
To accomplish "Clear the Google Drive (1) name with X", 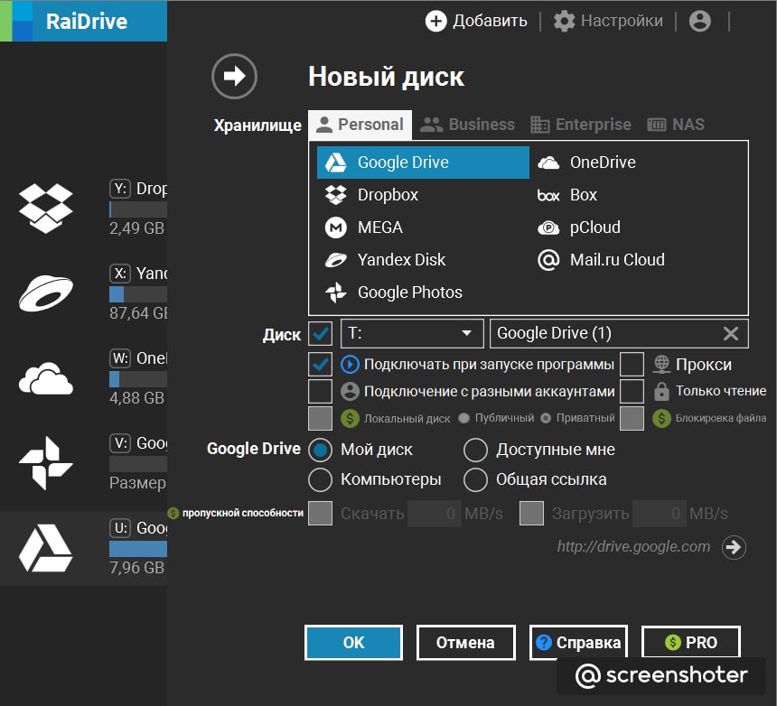I will click(x=731, y=334).
